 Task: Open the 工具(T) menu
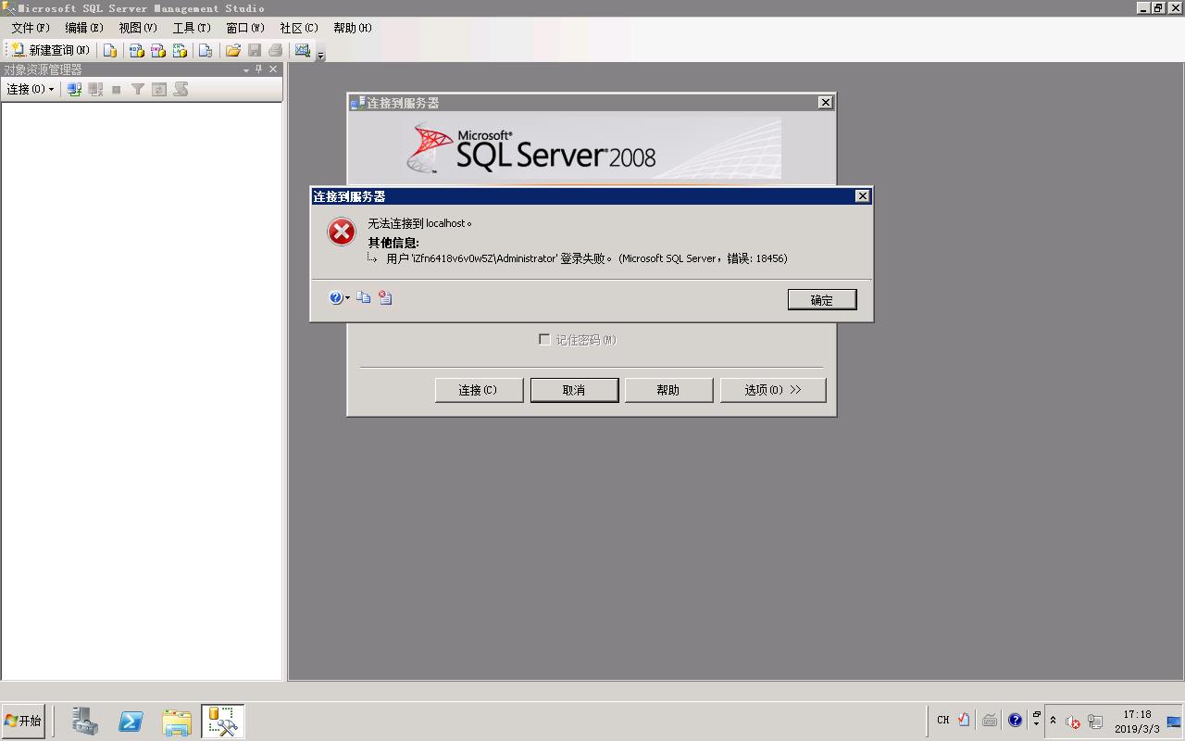(x=191, y=28)
